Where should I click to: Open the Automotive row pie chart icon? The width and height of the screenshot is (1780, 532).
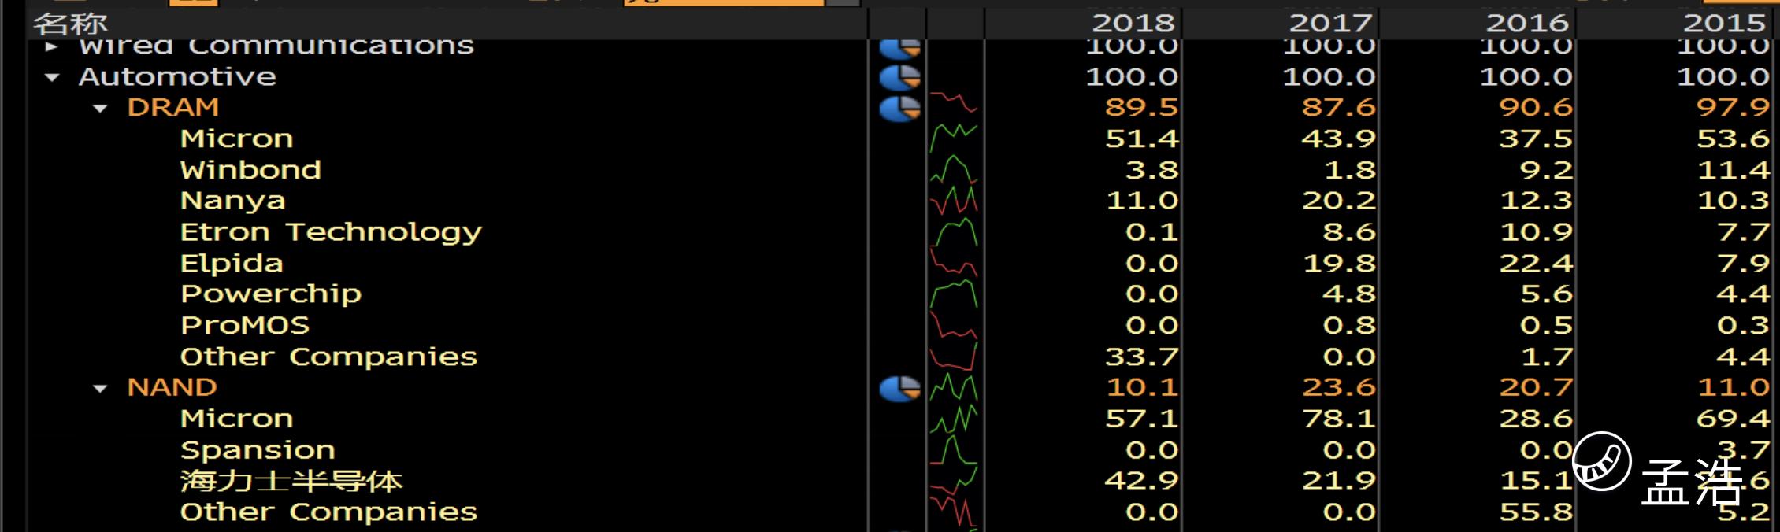(x=899, y=77)
